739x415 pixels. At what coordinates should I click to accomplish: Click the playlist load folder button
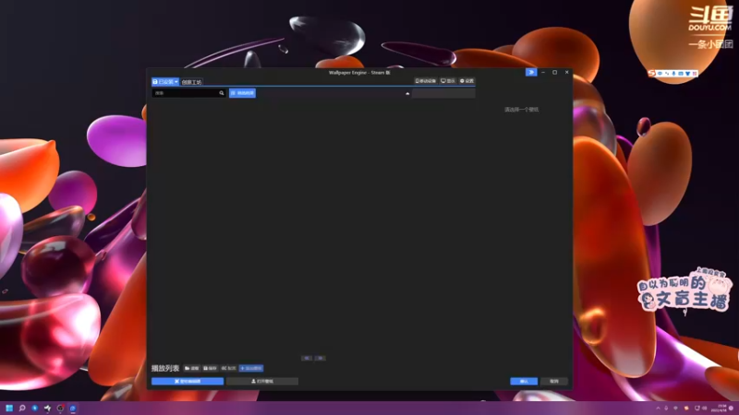click(x=192, y=368)
